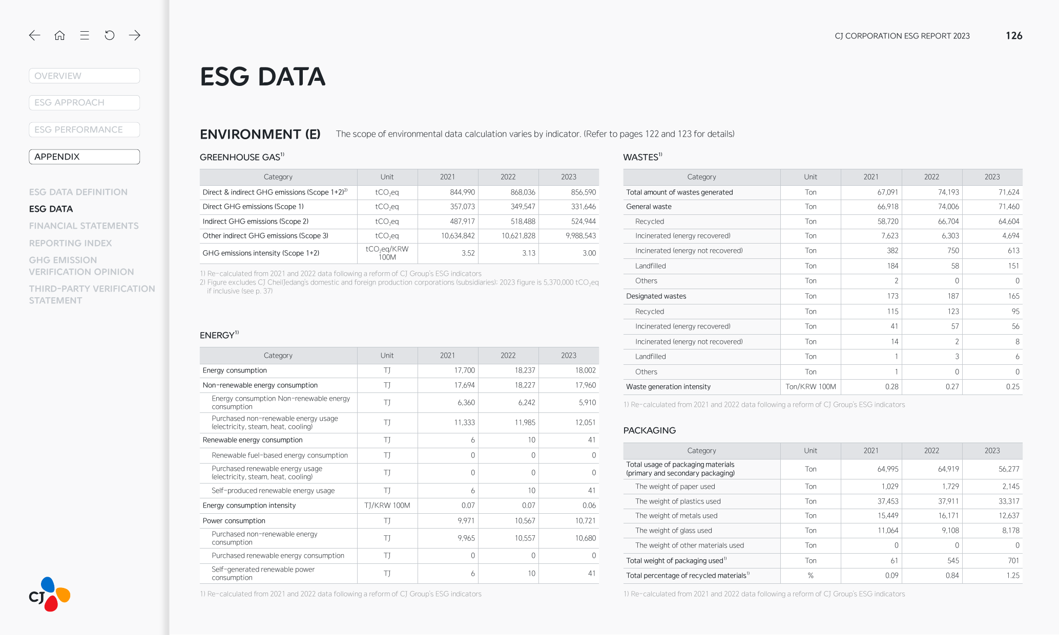Select 'GHG emissions intensity (Scope 1+2)' label

click(261, 253)
